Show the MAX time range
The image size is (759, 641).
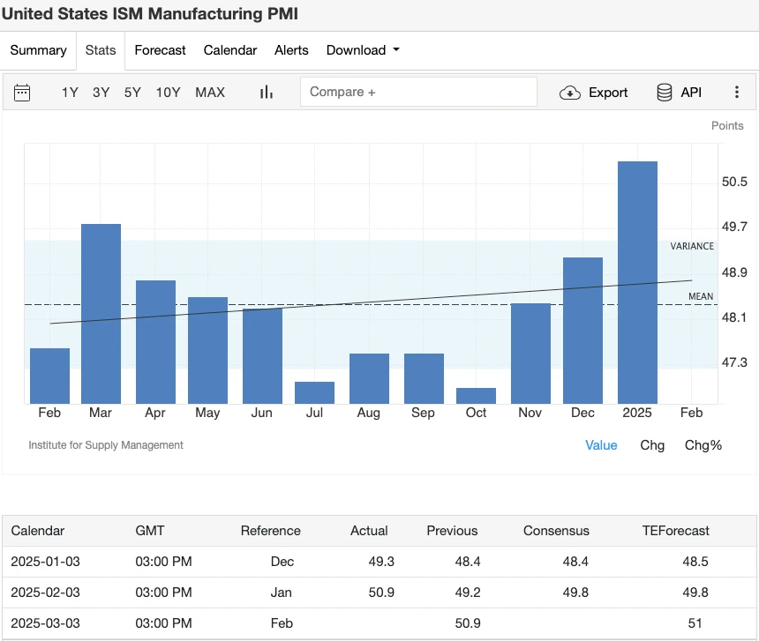[x=210, y=93]
